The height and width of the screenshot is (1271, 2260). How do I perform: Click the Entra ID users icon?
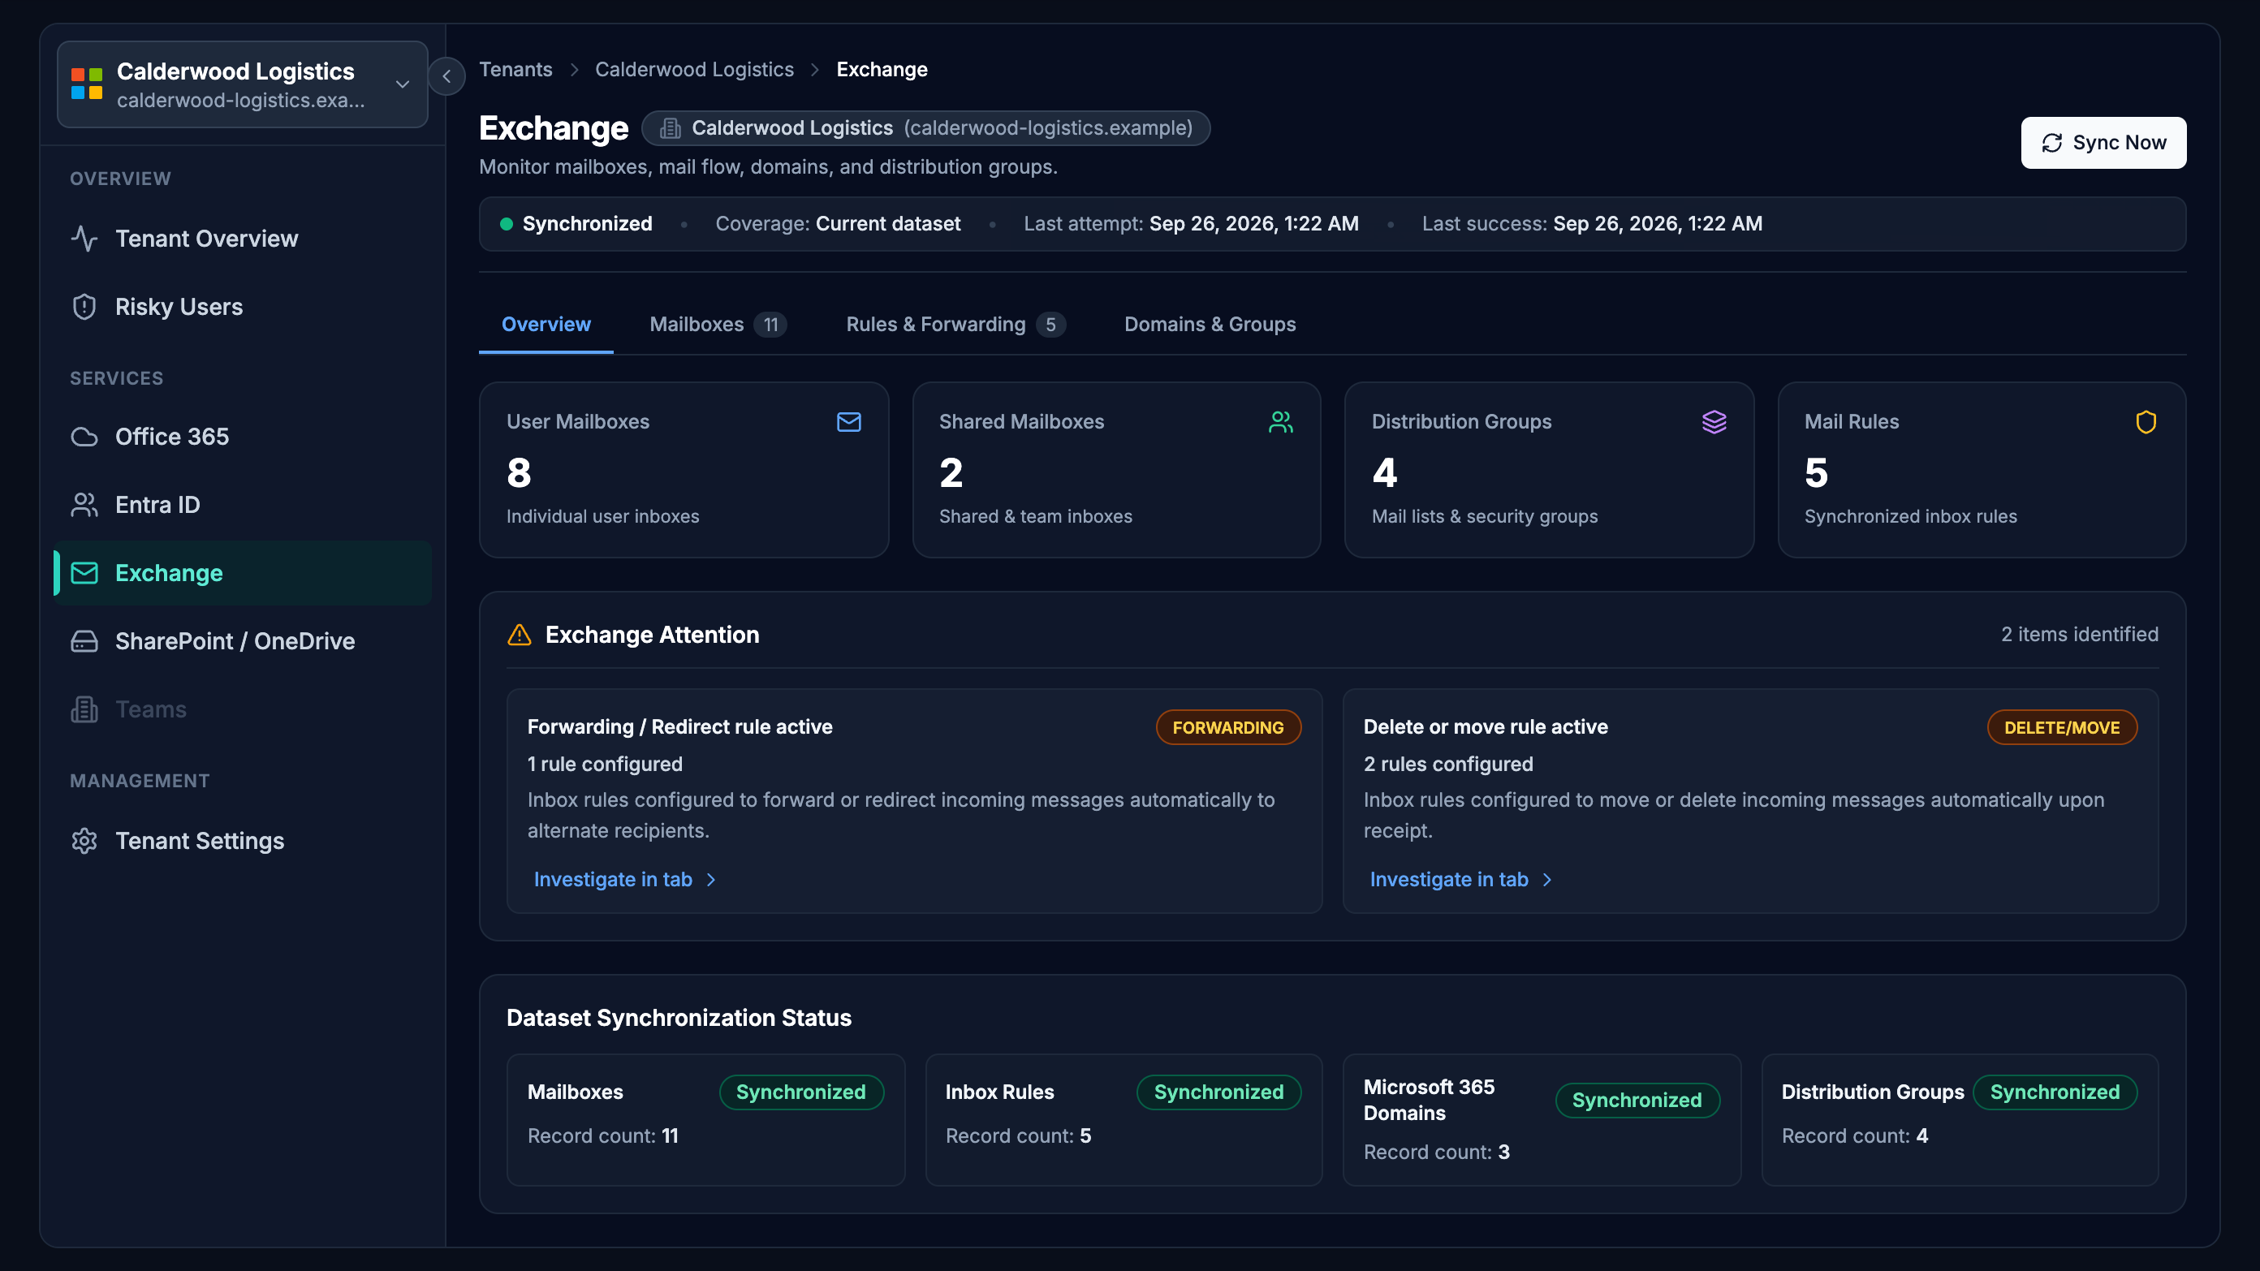(84, 506)
